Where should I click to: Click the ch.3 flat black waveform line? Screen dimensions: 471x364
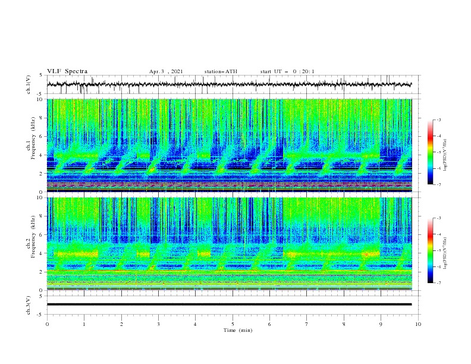(229, 305)
